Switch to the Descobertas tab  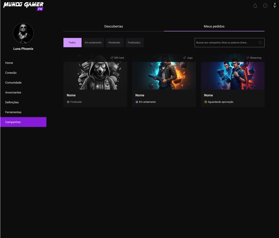tap(114, 26)
